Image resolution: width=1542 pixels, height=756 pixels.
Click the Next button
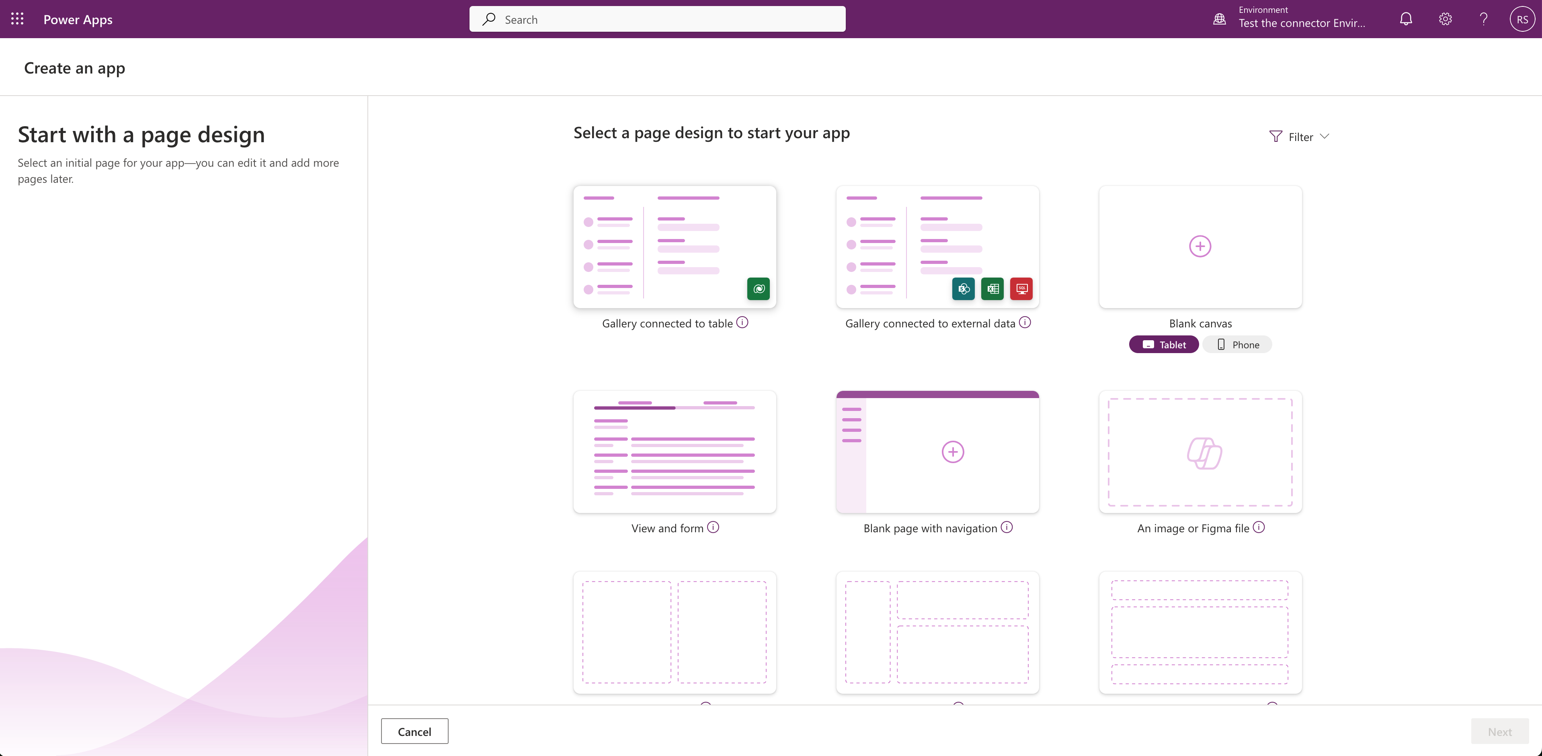point(1499,731)
